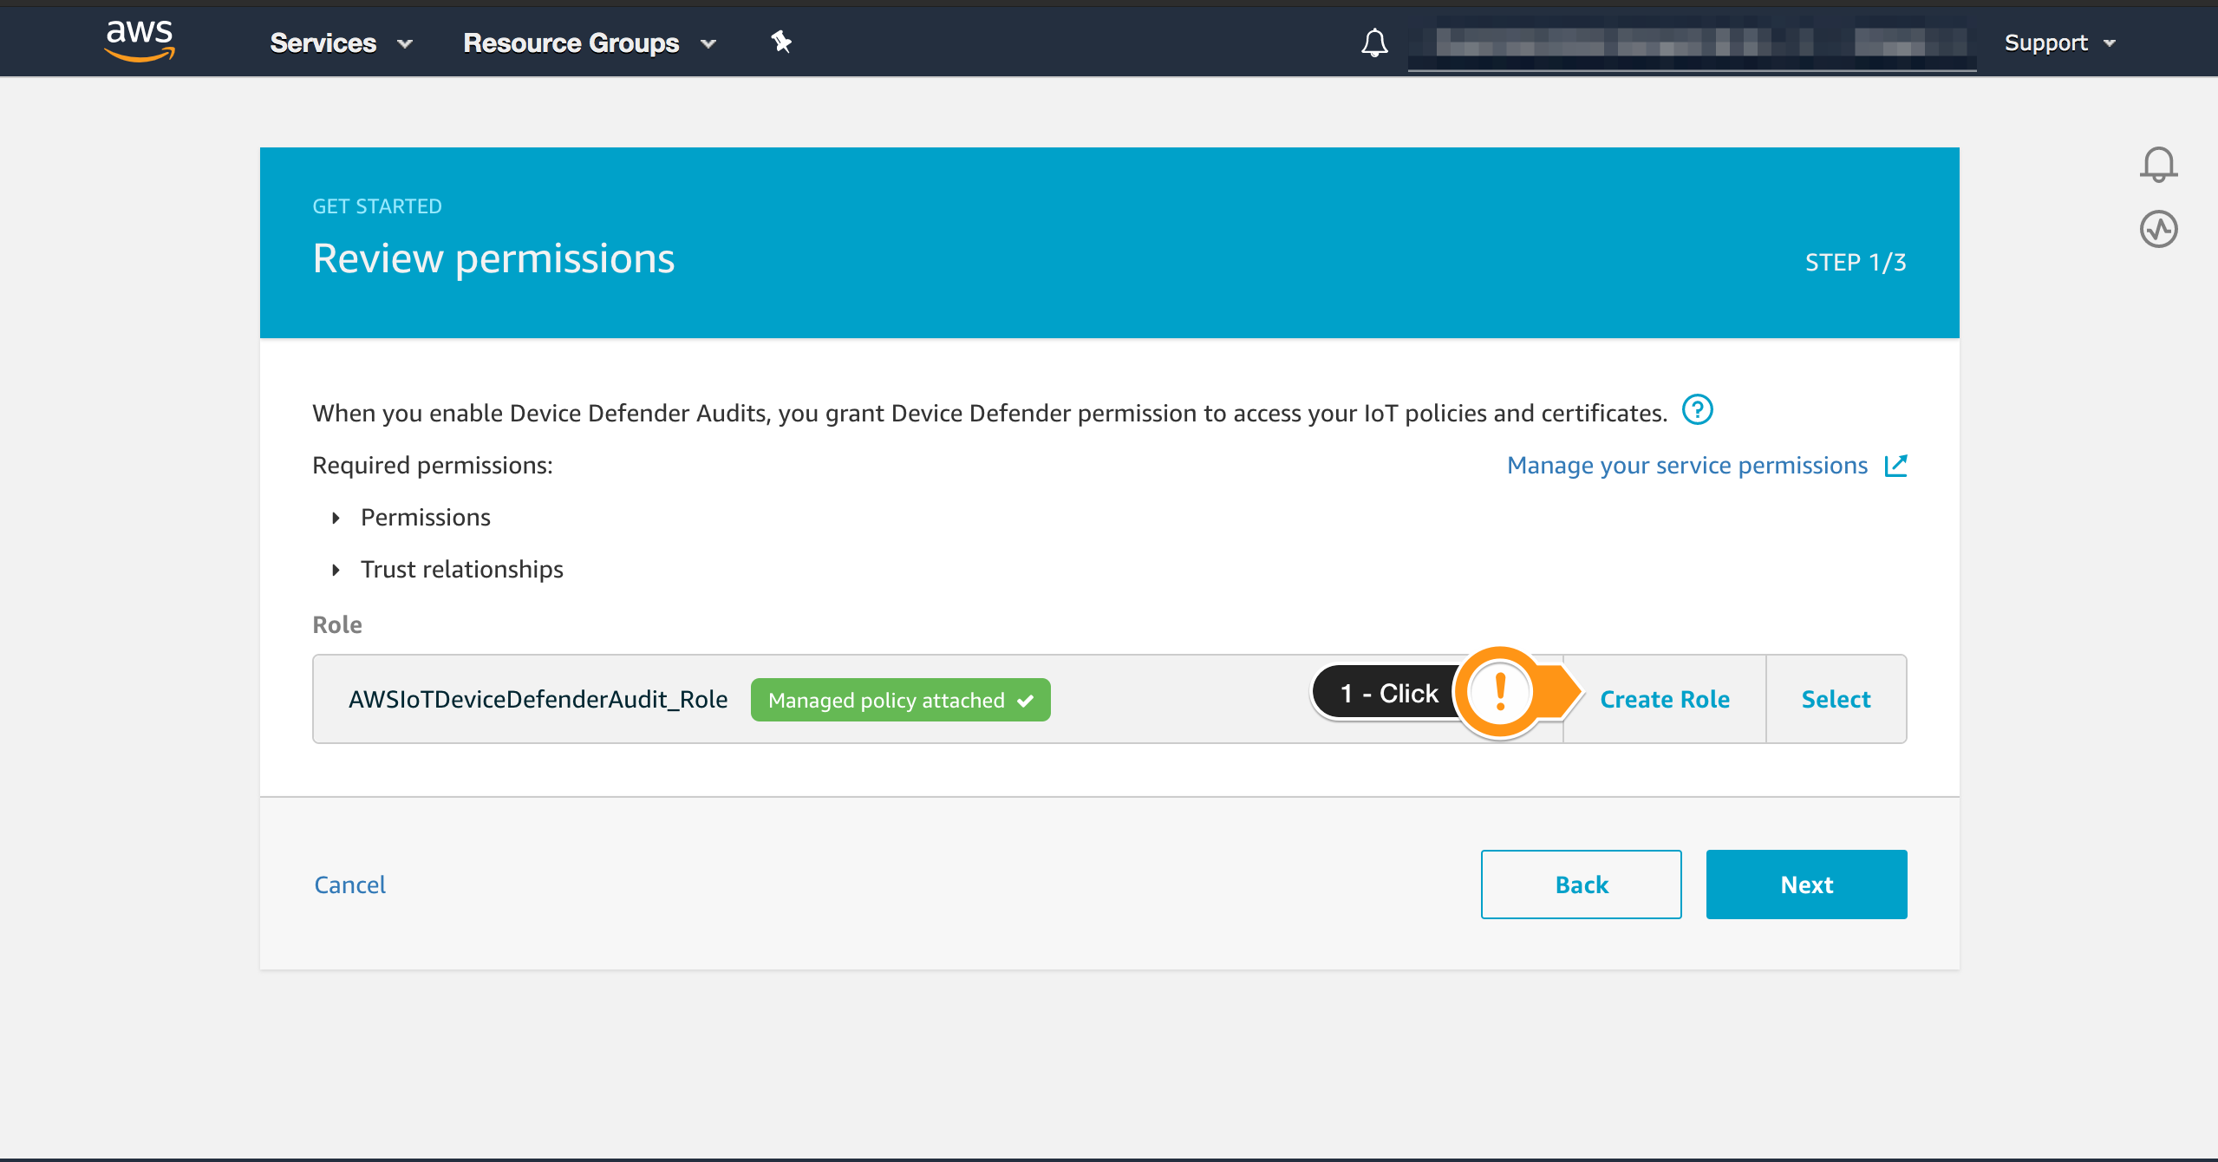The height and width of the screenshot is (1162, 2218).
Task: Click the Back button
Action: pos(1581,885)
